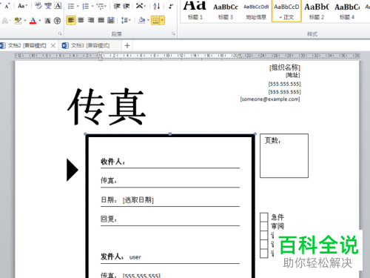Click the 回复 field line
Screen dimensions: 370x278
[170, 219]
